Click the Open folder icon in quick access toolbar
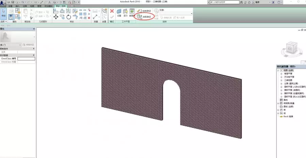This screenshot has height=158, width=306. pos(9,2)
